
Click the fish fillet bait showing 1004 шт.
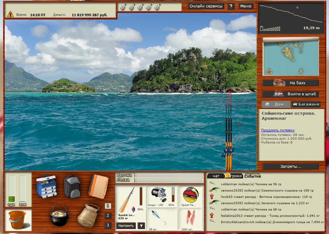coord(190,220)
